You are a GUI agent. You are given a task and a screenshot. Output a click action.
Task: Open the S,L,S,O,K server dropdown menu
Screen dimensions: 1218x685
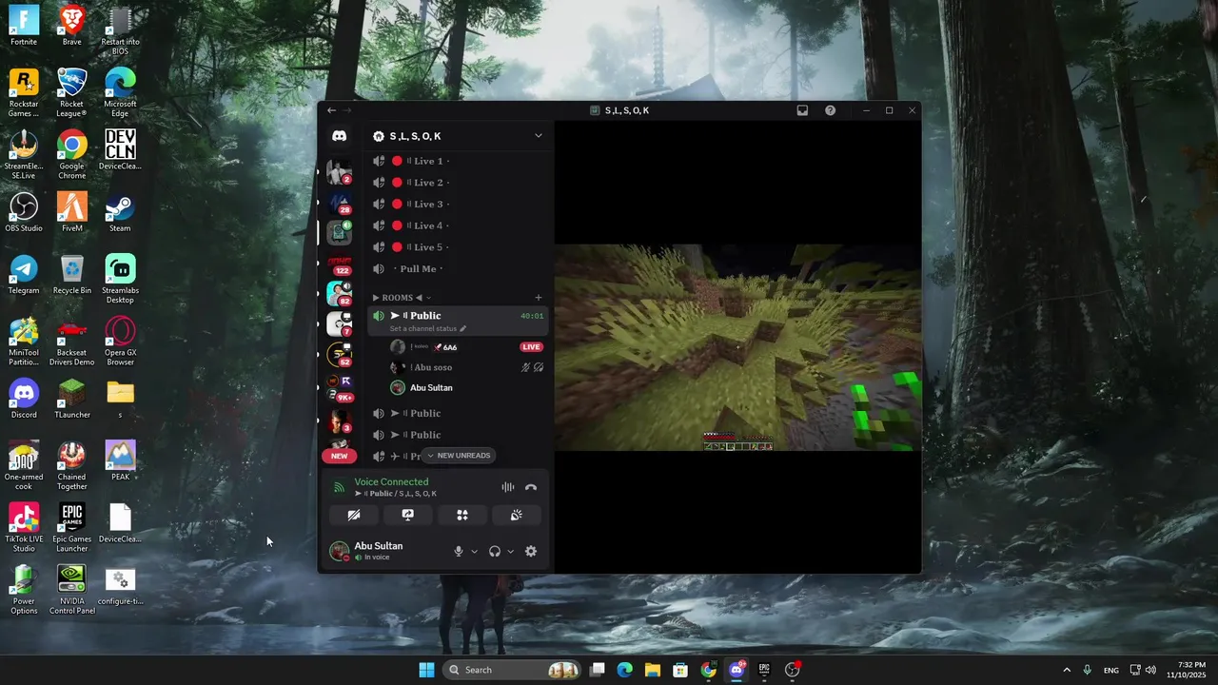[x=538, y=136]
